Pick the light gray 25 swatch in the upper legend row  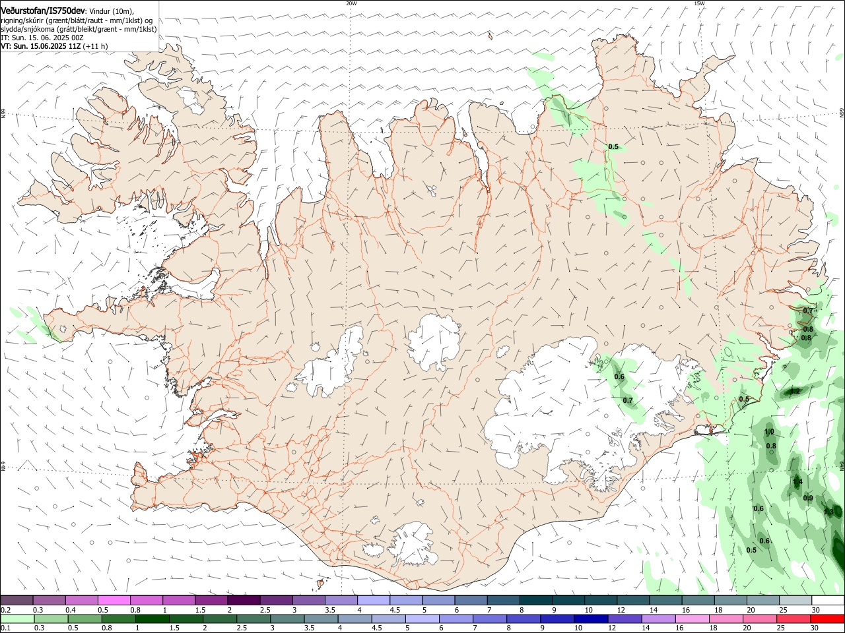point(795,601)
